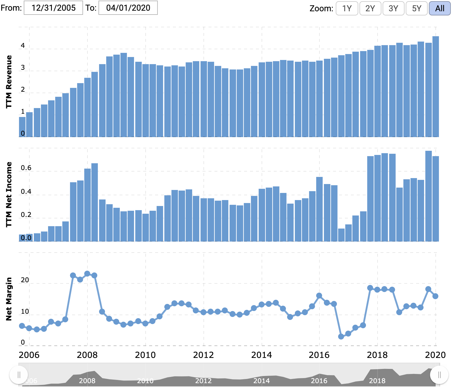The image size is (452, 387).
Task: Click the left navigator range handle
Action: click(x=19, y=375)
